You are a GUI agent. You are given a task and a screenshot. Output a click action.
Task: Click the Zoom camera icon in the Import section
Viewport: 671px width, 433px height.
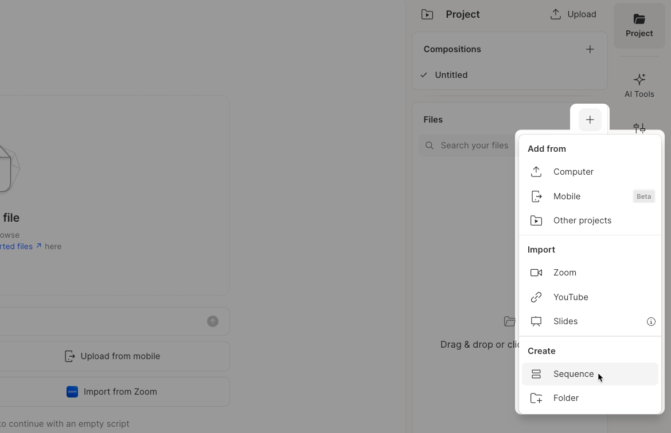click(536, 273)
